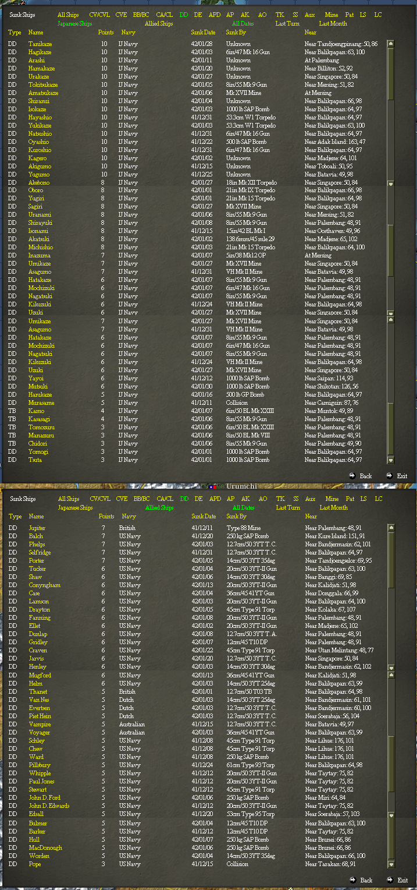Image resolution: width=417 pixels, height=890 pixels.
Task: Select Allied Ships filter in the lower screen
Action: coord(159,508)
